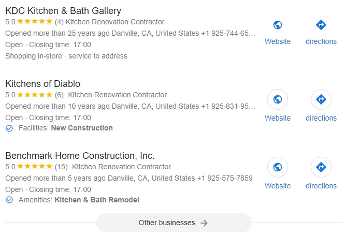Click Benchmark's (15) review count

point(62,167)
